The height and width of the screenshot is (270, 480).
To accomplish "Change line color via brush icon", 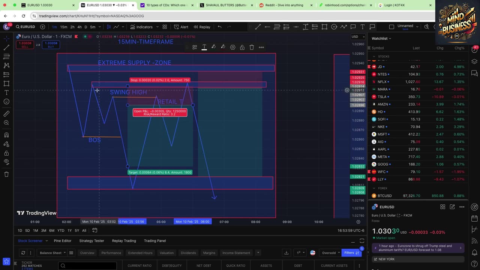I will coord(214,47).
